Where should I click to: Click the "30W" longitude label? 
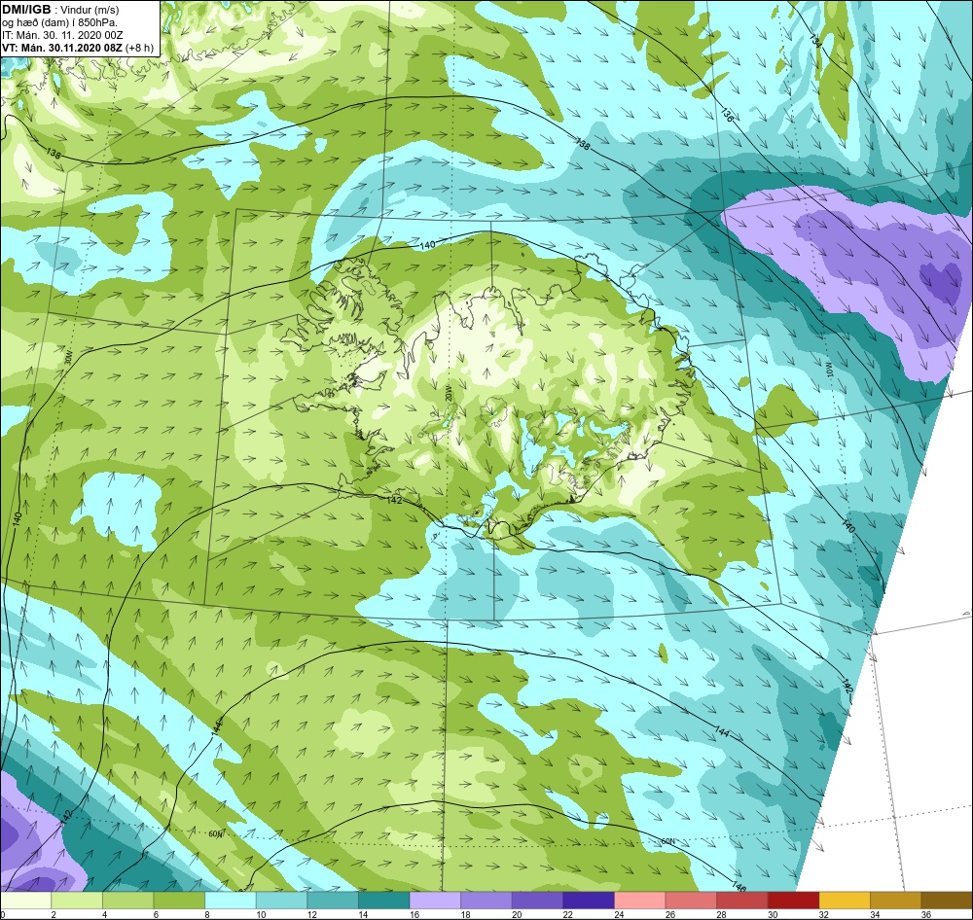tap(69, 358)
